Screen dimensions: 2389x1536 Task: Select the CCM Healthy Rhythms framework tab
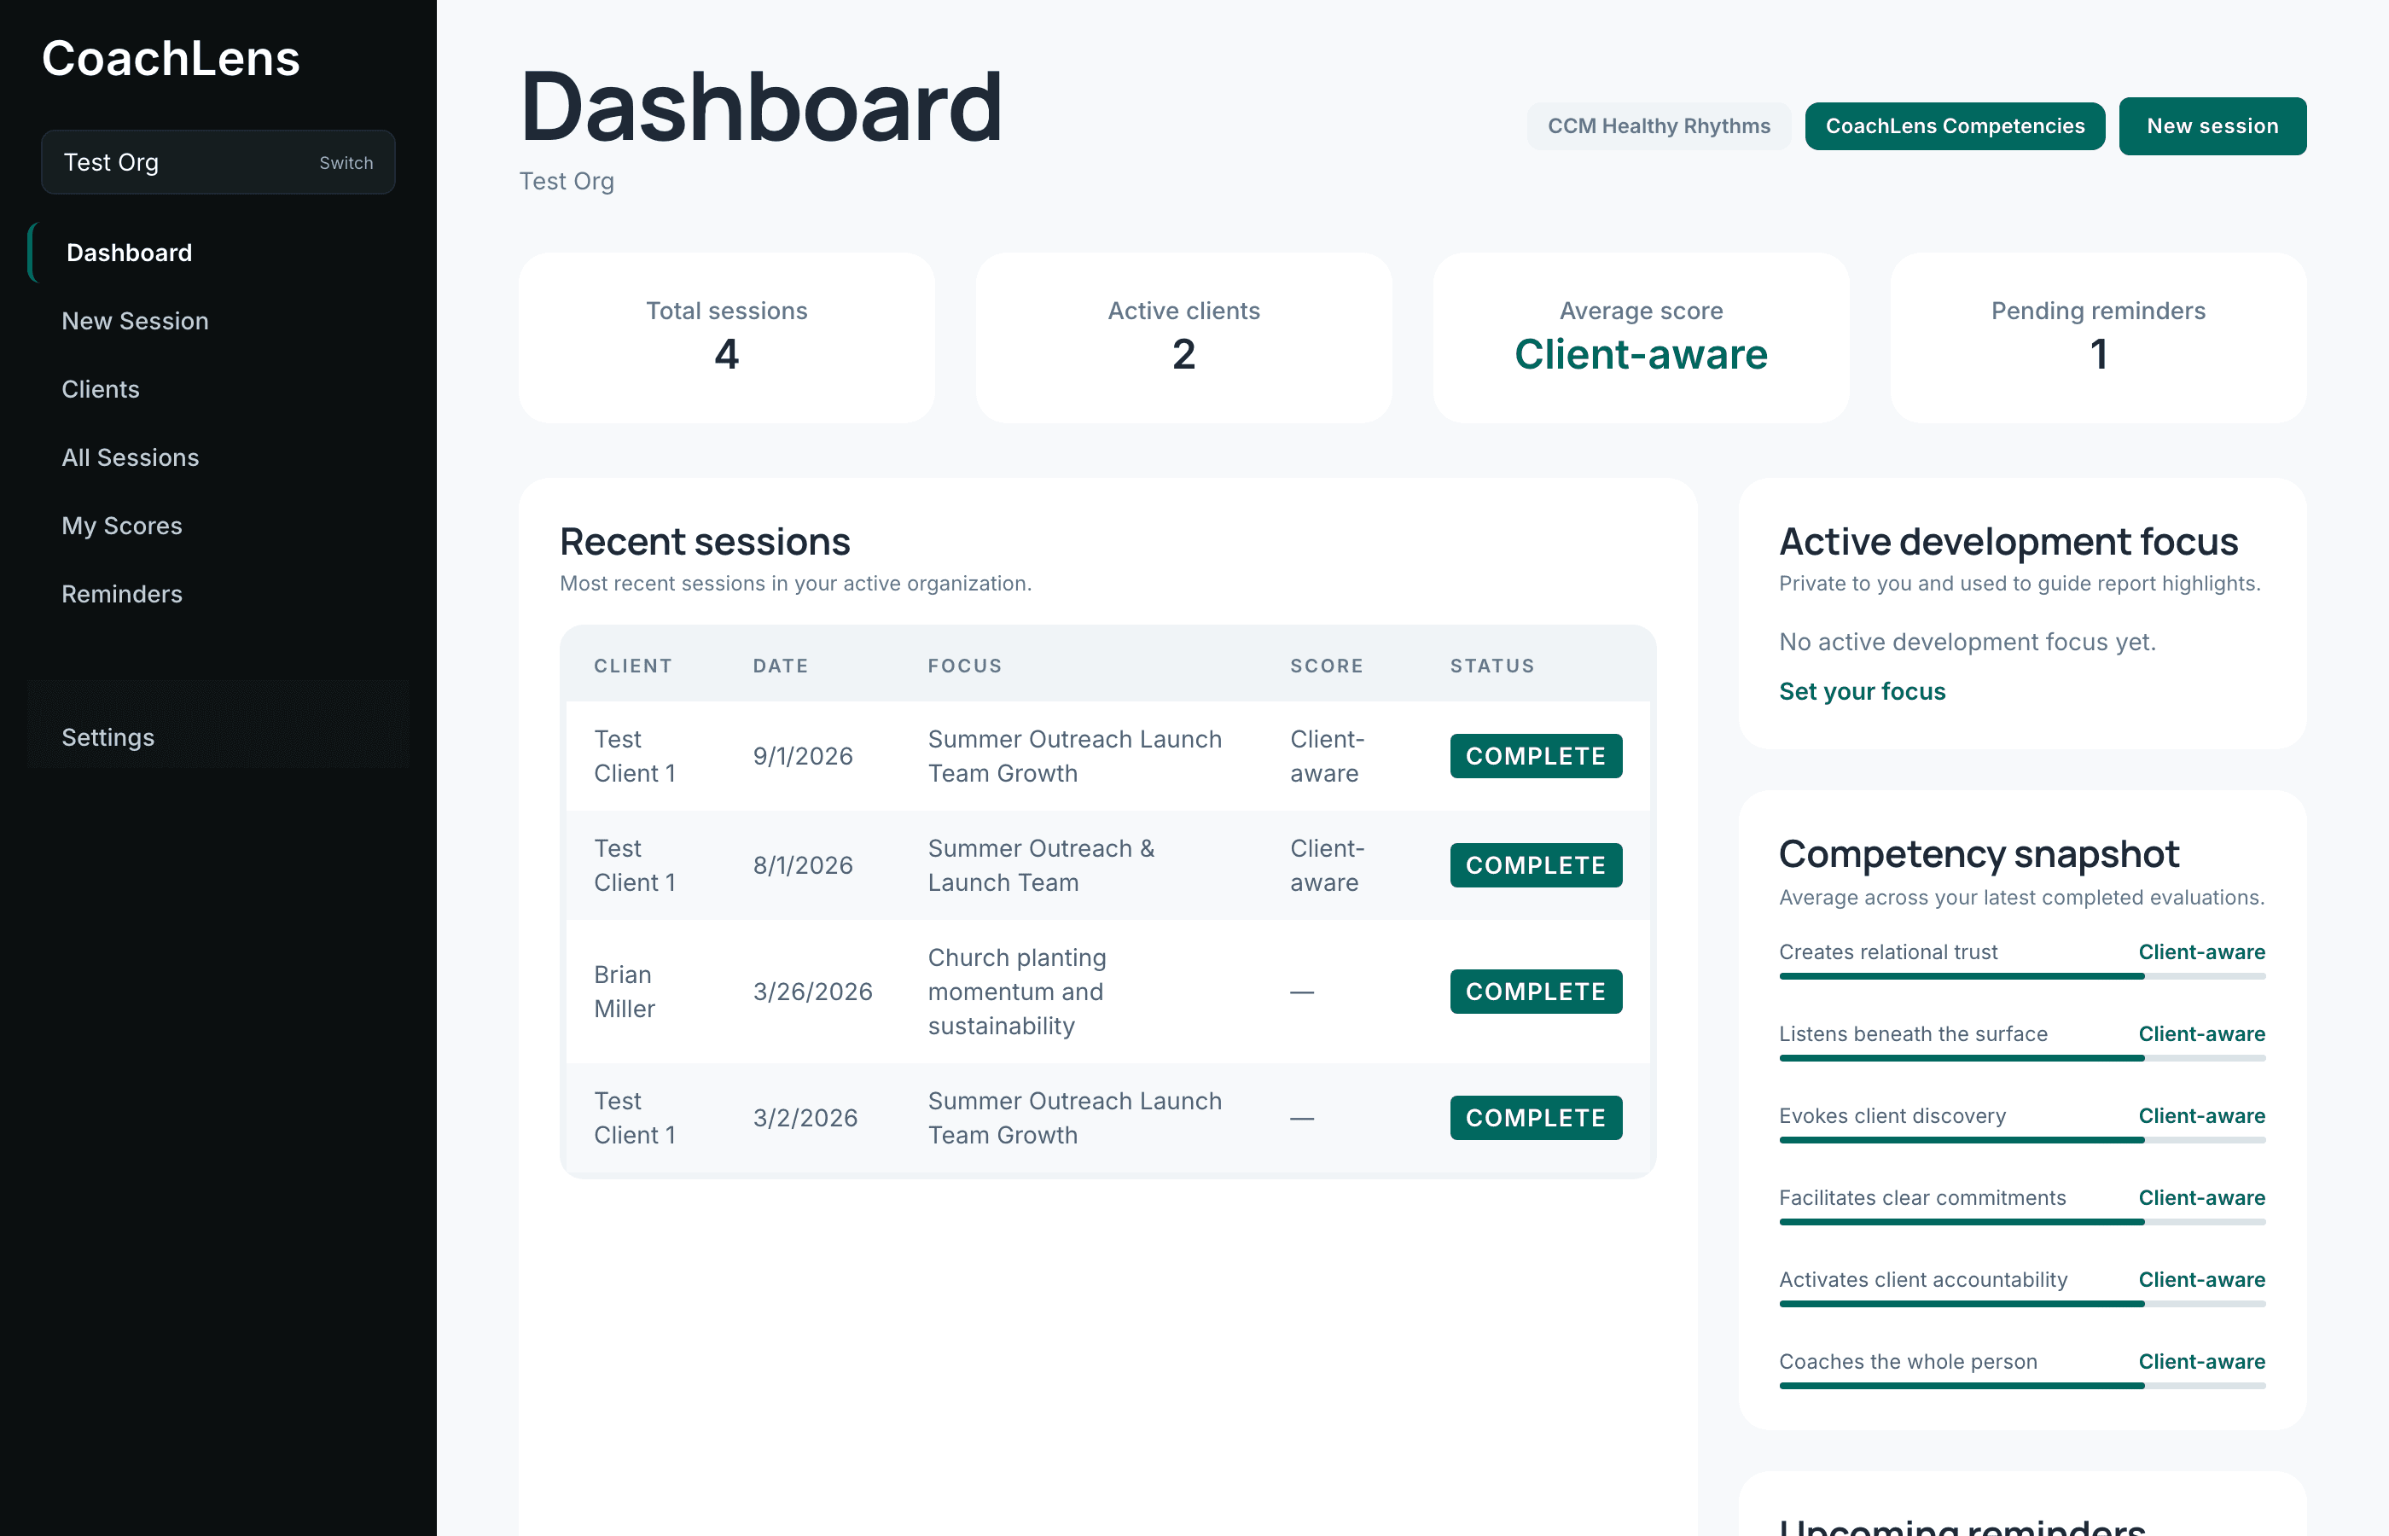tap(1660, 126)
